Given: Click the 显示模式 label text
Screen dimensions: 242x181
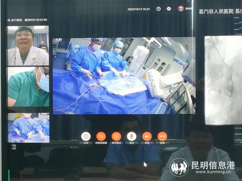Looking at the screenshot, I should pos(116,143).
